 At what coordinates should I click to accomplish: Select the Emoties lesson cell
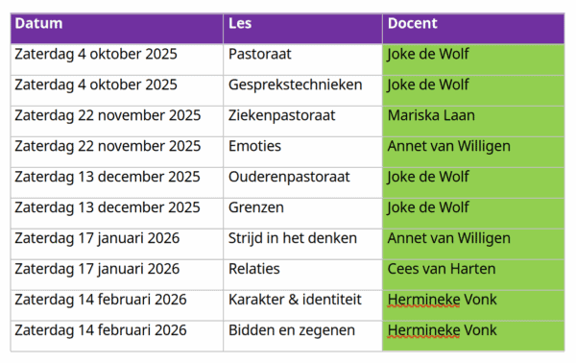tap(302, 152)
